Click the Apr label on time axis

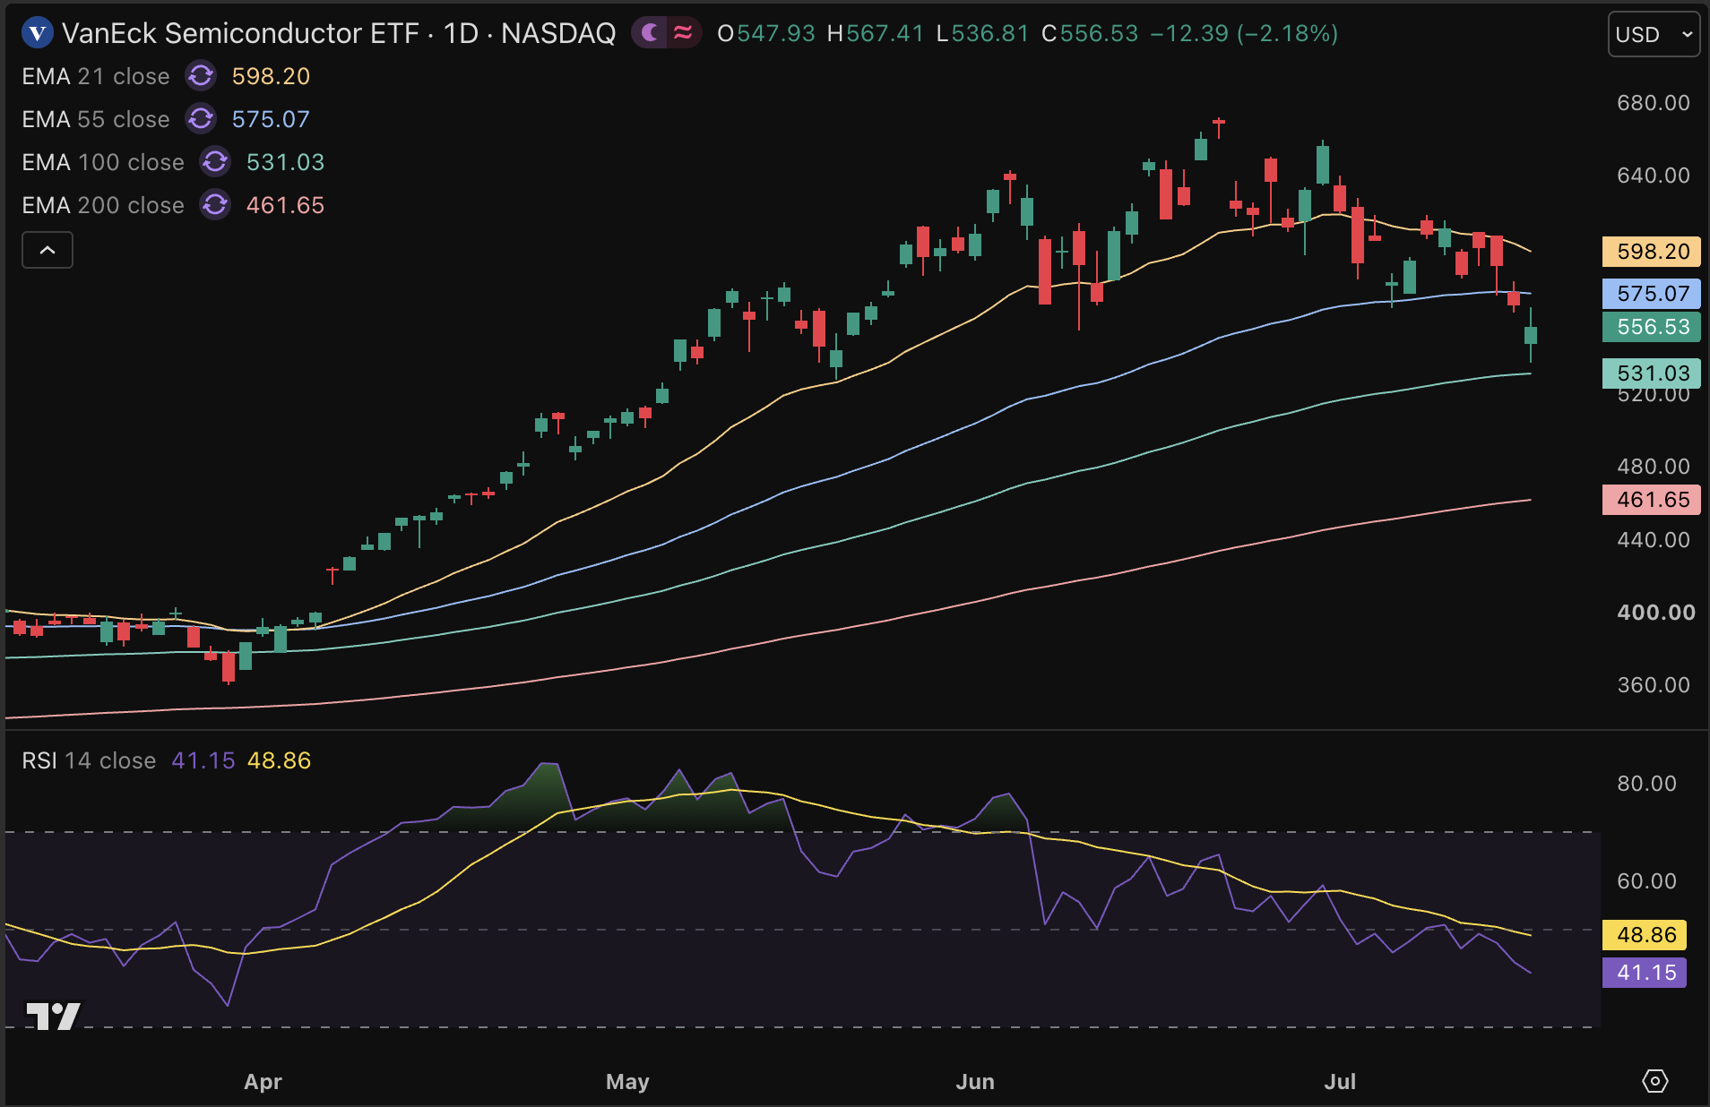[263, 1082]
